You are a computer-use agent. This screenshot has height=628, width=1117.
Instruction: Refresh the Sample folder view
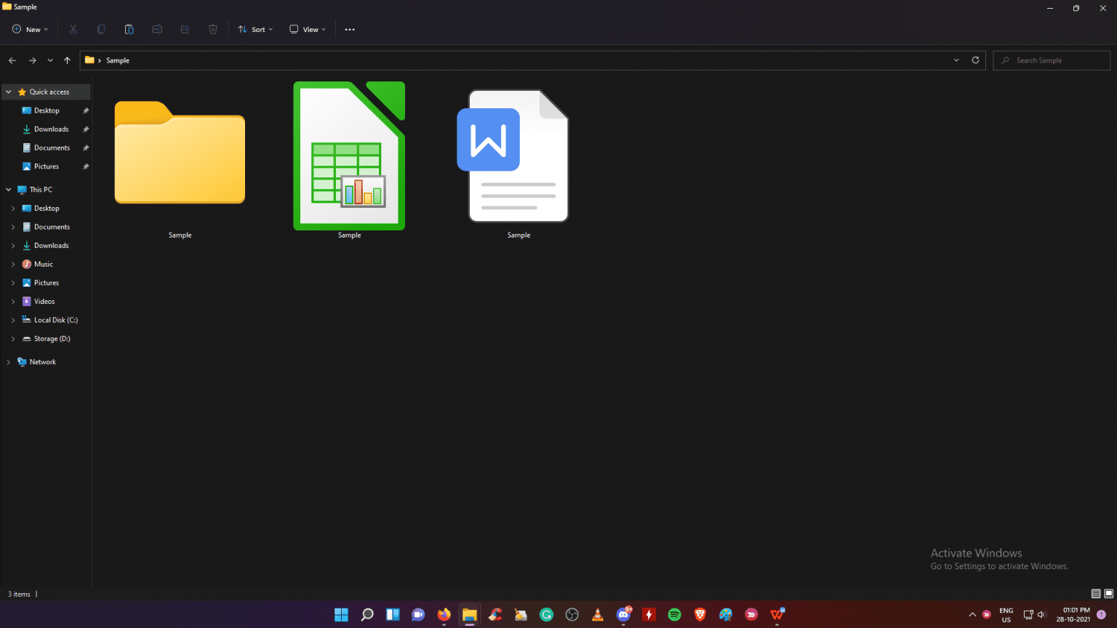coord(975,60)
